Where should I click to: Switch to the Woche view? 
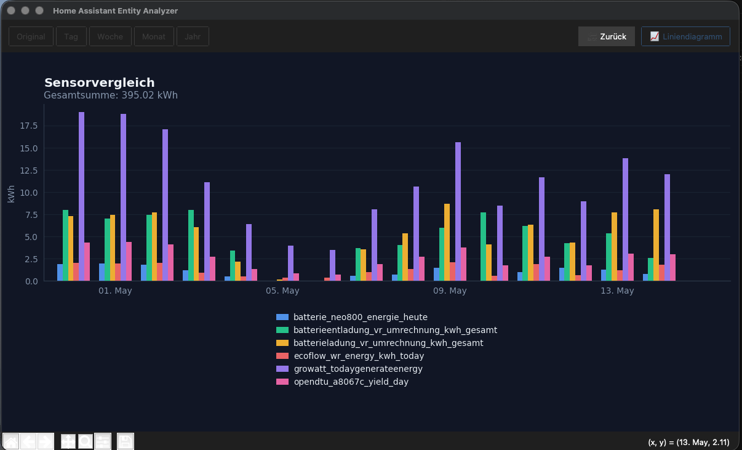[x=110, y=36]
